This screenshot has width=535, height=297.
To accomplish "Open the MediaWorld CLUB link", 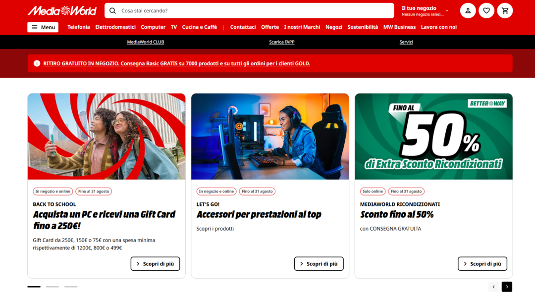I will (x=146, y=42).
